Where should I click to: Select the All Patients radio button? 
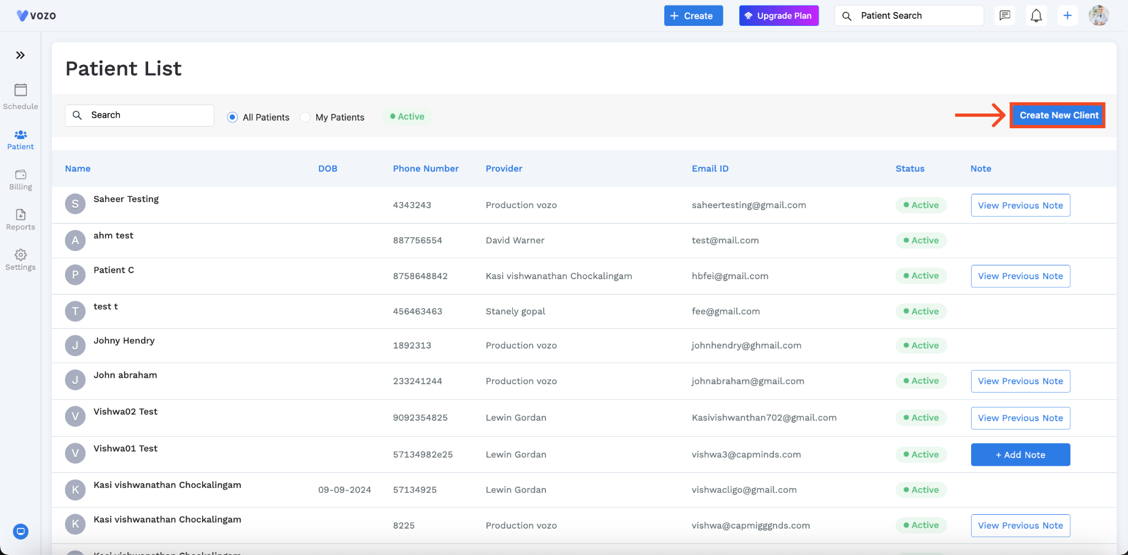point(232,117)
